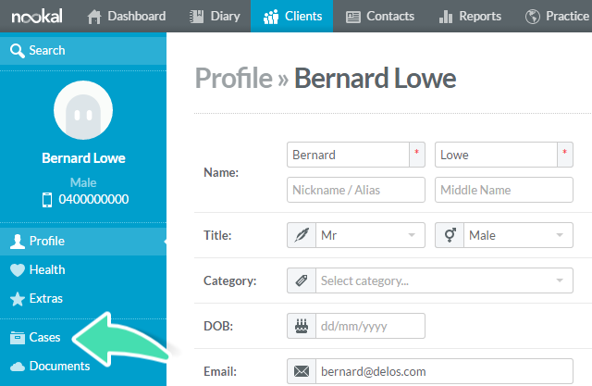Click the mobile phone icon beside number

coord(47,199)
